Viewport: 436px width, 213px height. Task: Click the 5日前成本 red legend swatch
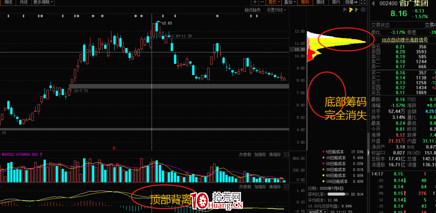323,152
